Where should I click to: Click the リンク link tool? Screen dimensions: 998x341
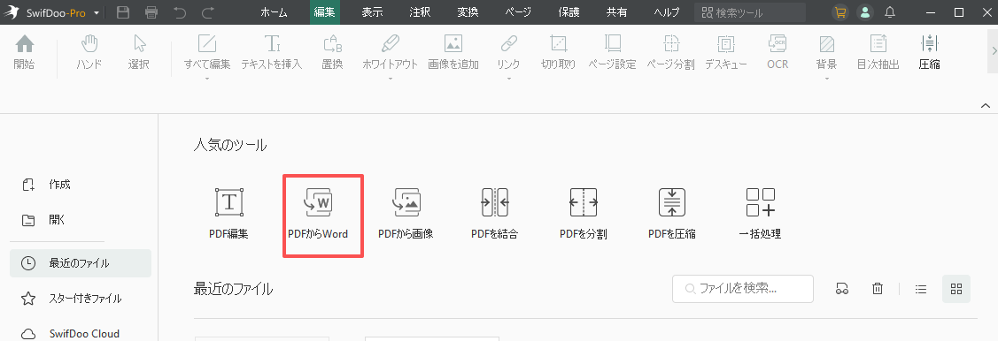(508, 52)
